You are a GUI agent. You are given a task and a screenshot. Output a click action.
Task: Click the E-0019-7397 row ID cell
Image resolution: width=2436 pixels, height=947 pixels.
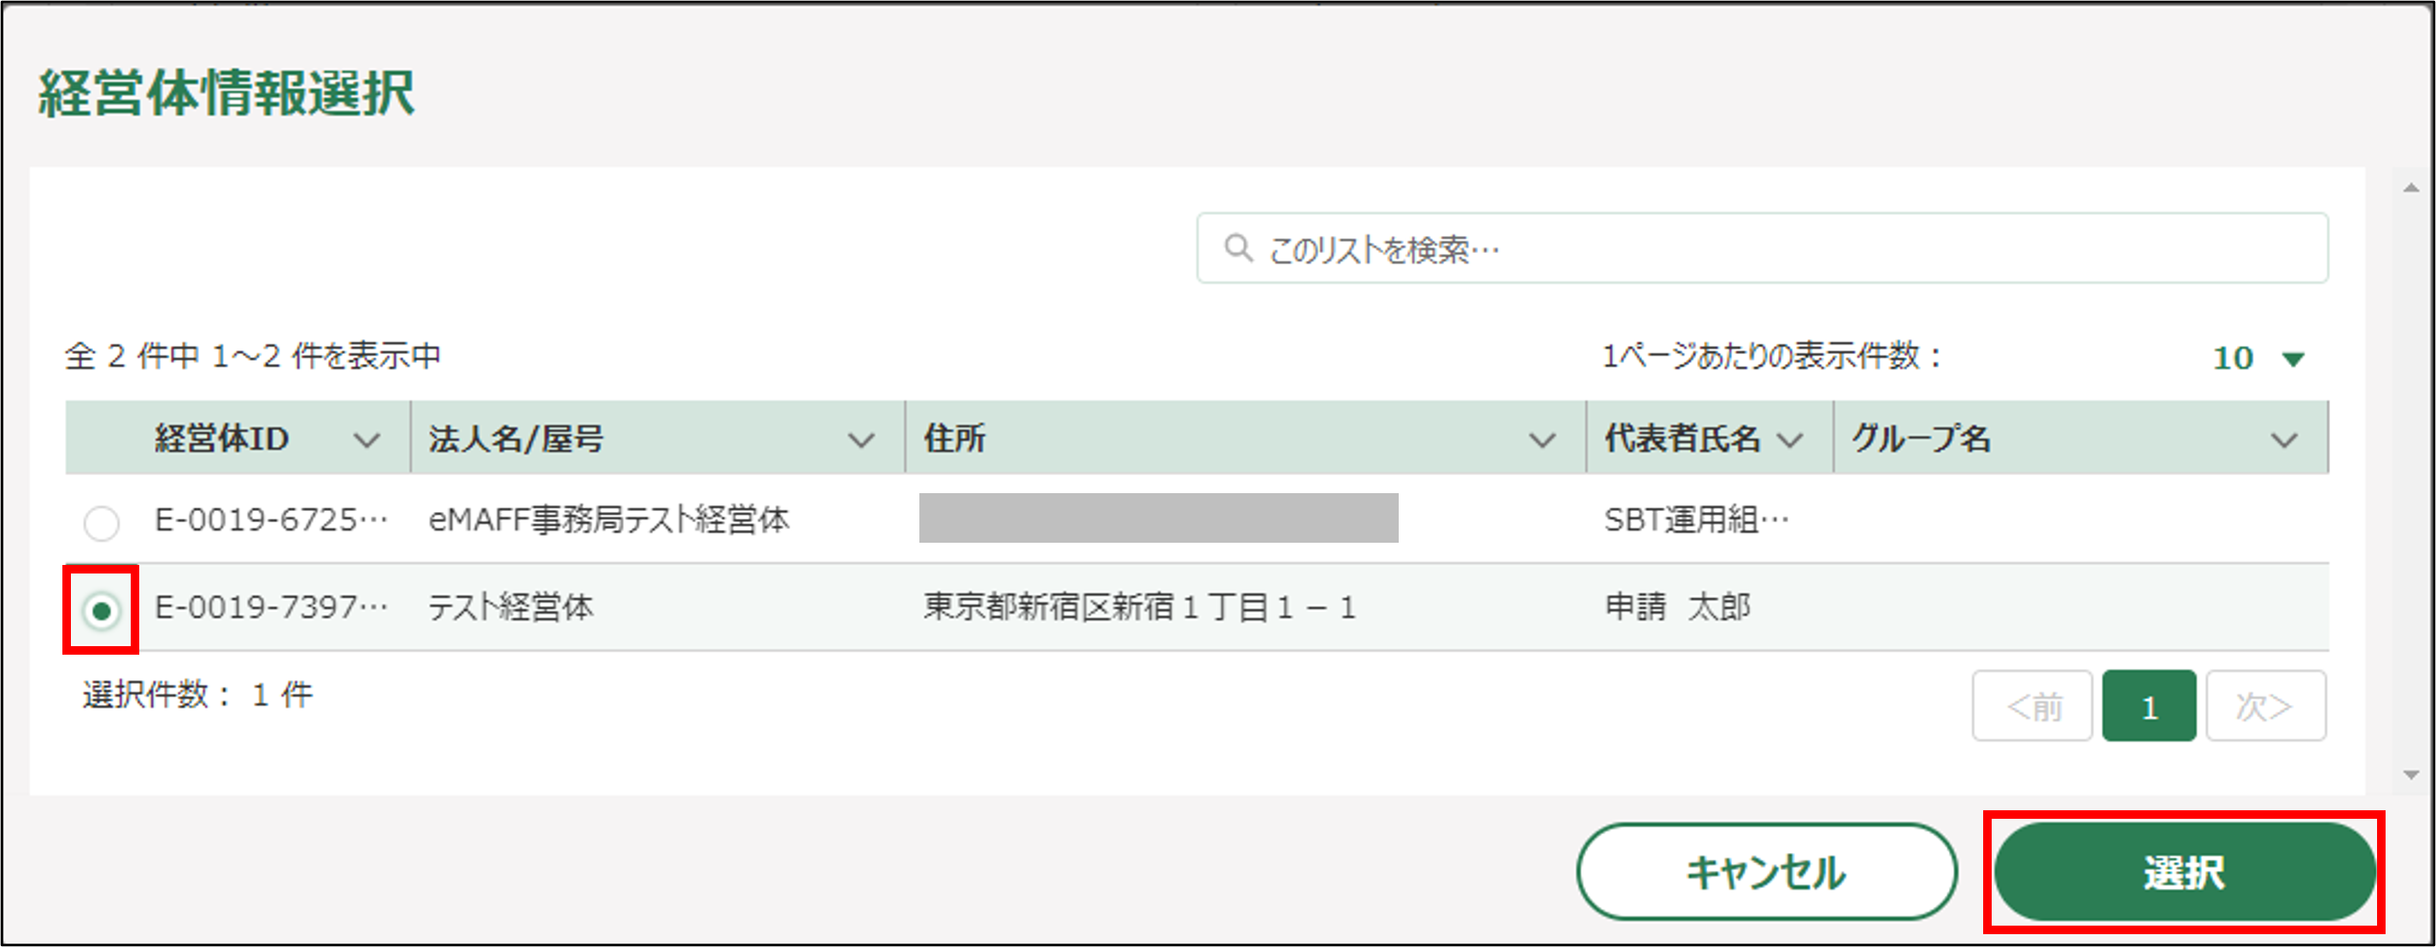(271, 608)
